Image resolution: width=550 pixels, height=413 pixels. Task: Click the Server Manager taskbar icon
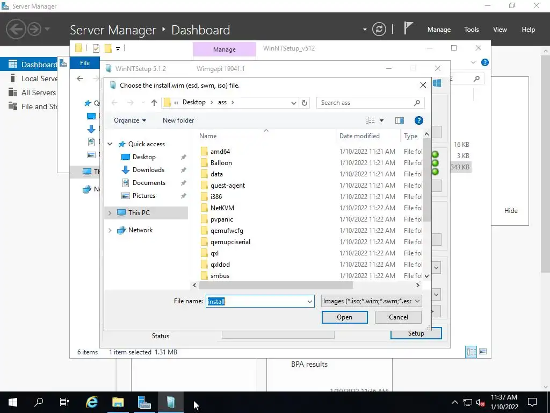[144, 402]
